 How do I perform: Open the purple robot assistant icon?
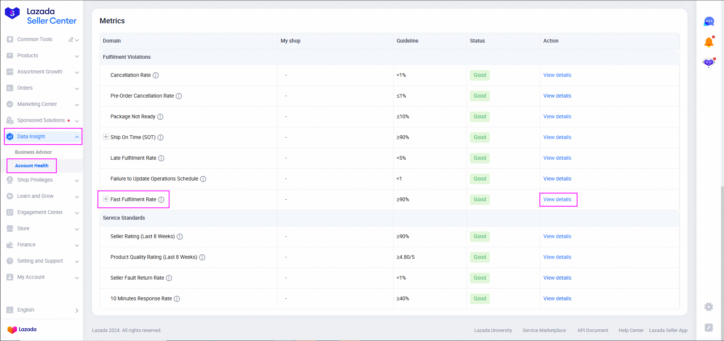coord(709,63)
